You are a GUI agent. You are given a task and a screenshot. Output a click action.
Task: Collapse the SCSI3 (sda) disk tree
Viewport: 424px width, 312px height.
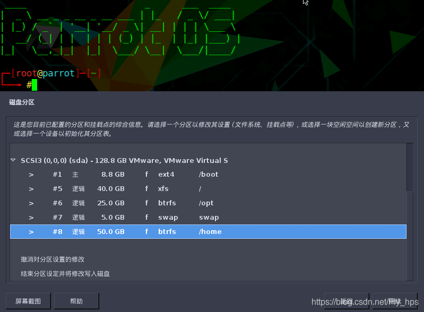pos(13,160)
